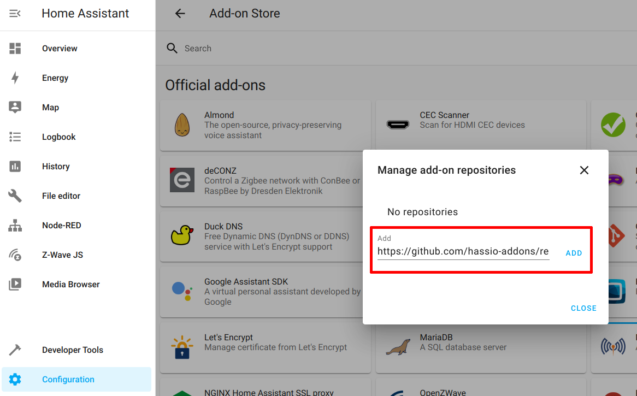Click the search magnifier icon
The width and height of the screenshot is (637, 396).
click(x=172, y=48)
